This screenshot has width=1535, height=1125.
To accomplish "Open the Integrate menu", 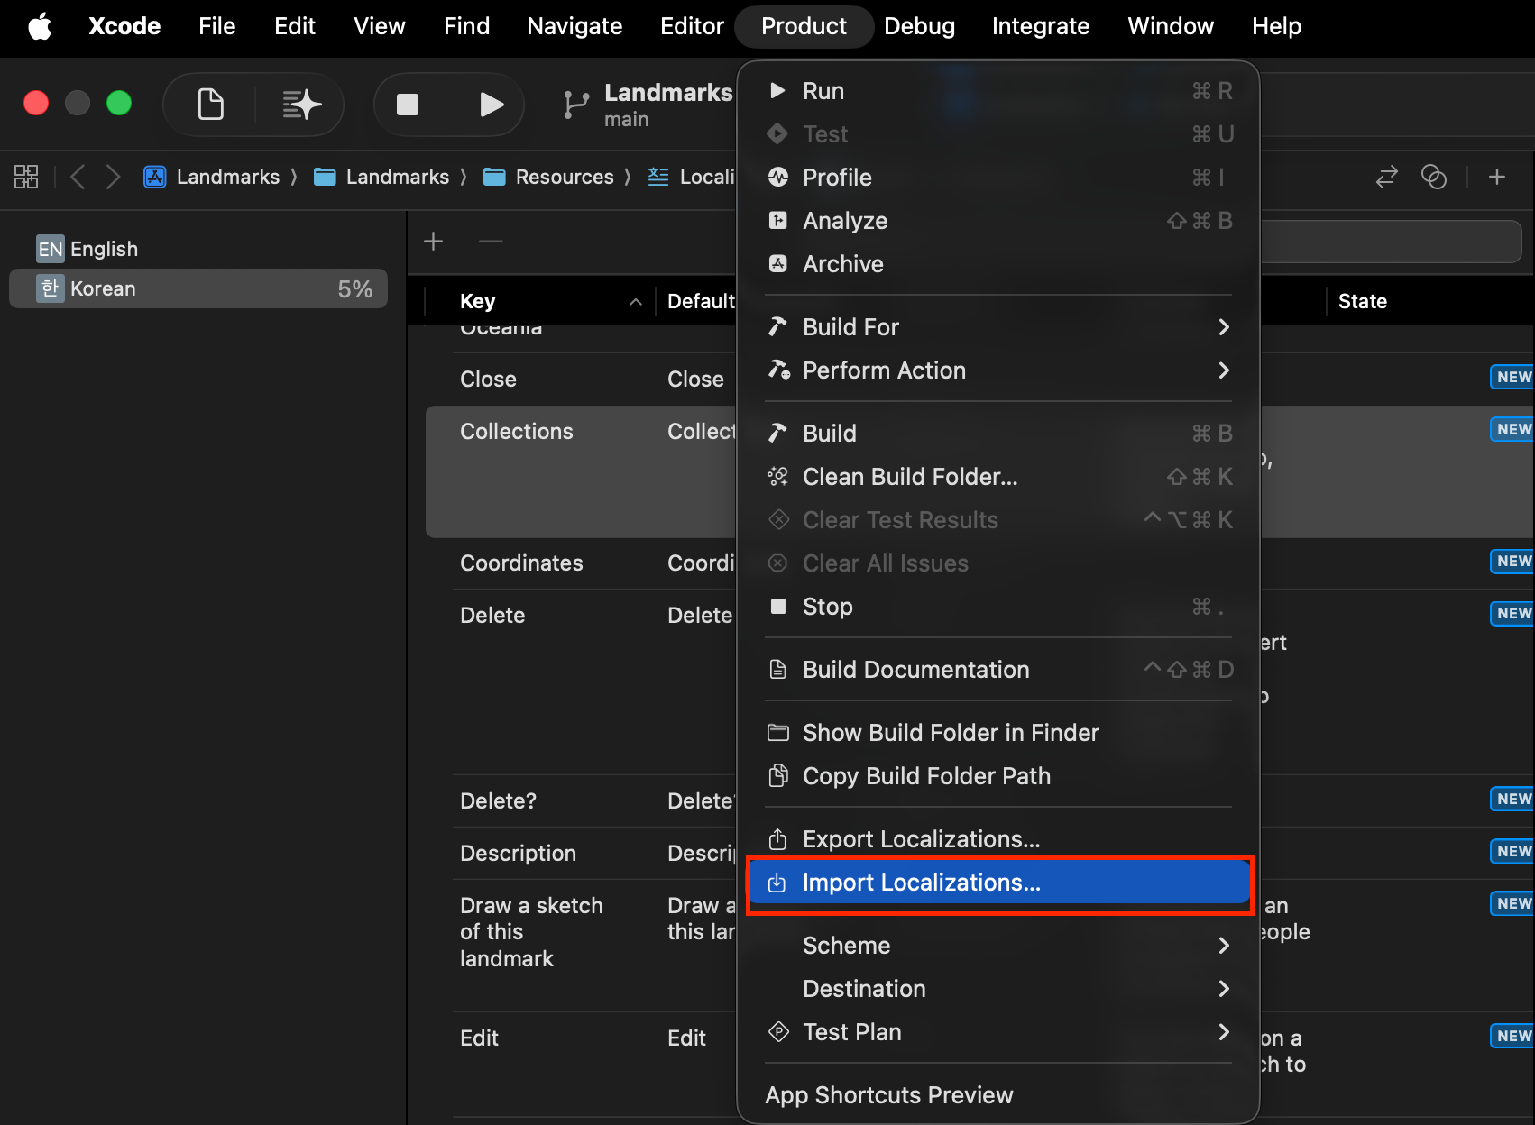I will tap(1041, 26).
